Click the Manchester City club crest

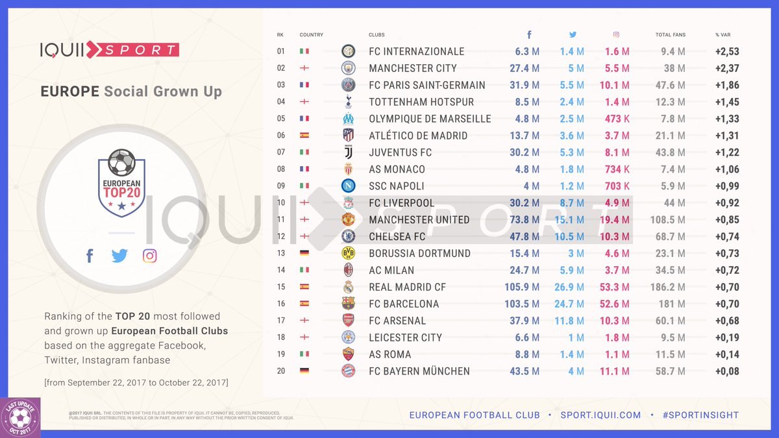pos(349,68)
